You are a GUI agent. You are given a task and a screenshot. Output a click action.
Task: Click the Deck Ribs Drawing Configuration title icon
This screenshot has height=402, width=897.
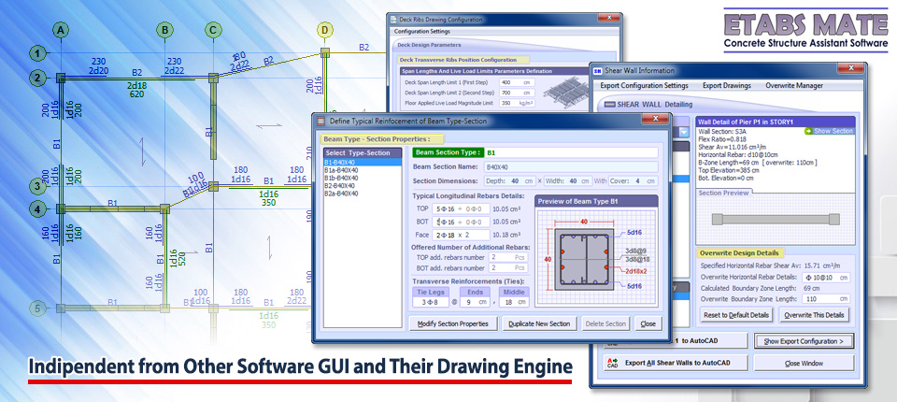tap(392, 19)
